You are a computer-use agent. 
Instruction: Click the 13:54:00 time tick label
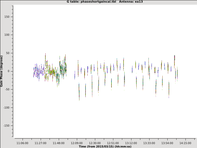(167, 143)
